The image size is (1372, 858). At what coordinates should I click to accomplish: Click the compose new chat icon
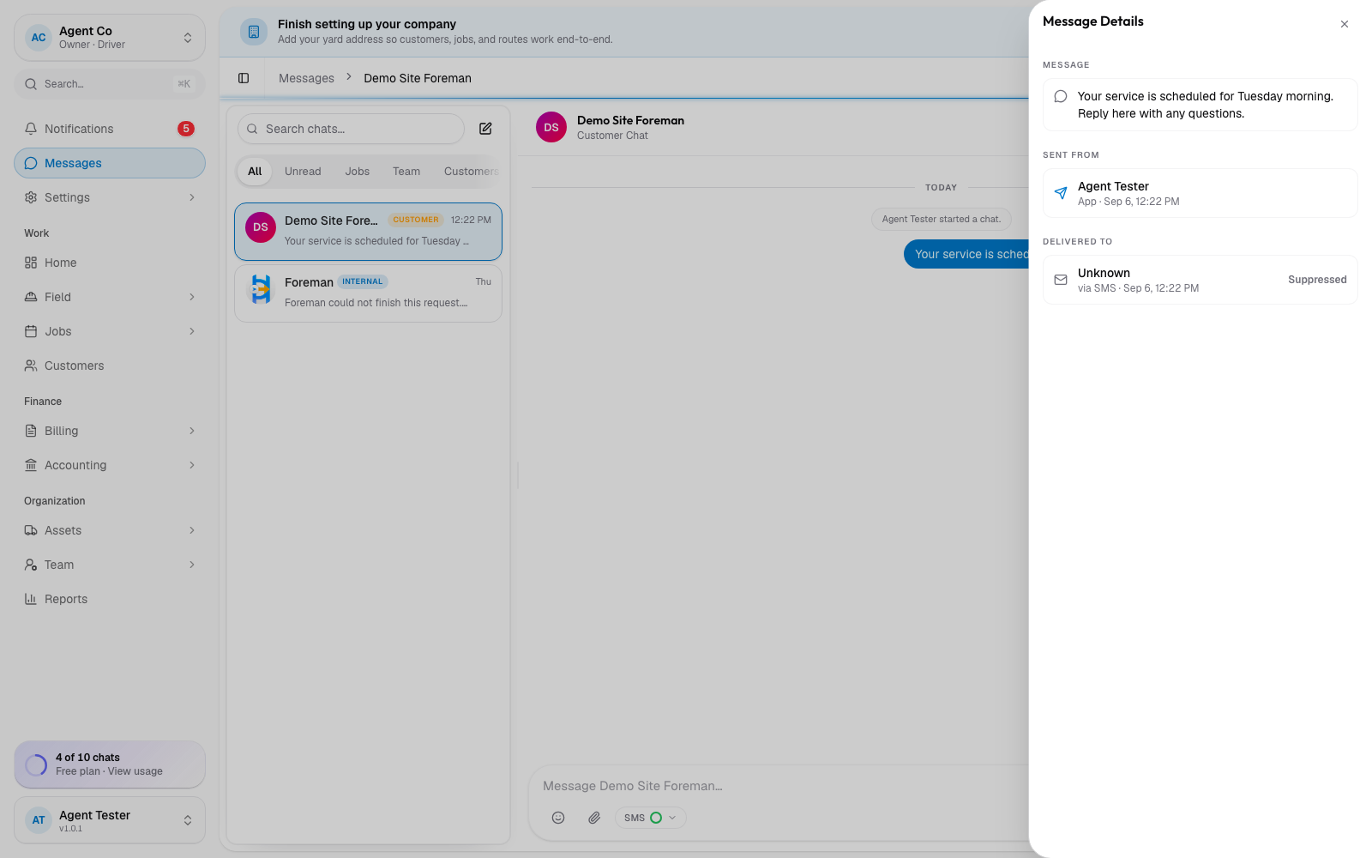point(485,129)
